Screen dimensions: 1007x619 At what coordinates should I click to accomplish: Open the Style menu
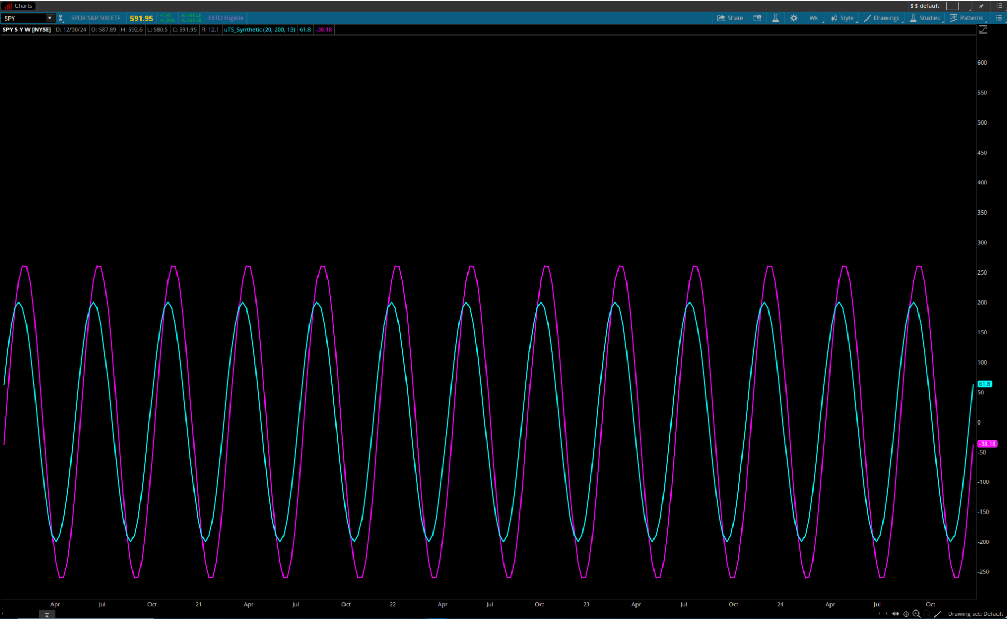click(842, 18)
